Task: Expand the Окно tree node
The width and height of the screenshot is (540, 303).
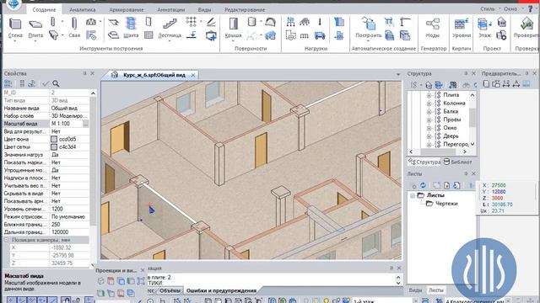Action: [429, 128]
